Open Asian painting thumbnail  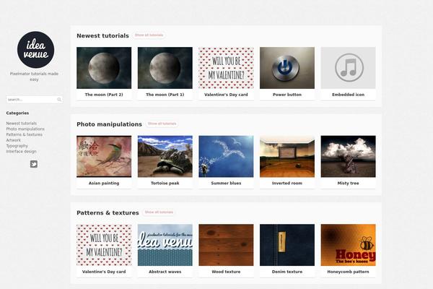[104, 156]
